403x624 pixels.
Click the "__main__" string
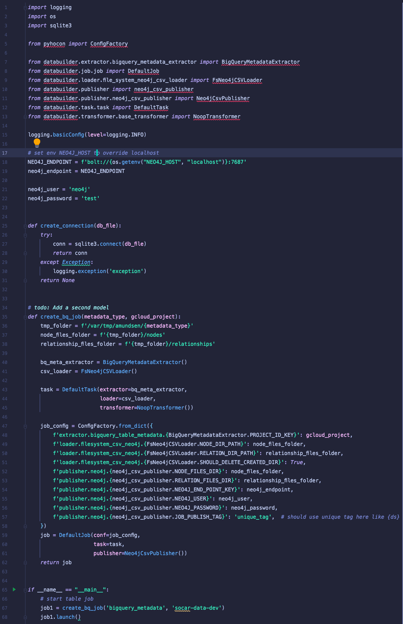(90, 590)
